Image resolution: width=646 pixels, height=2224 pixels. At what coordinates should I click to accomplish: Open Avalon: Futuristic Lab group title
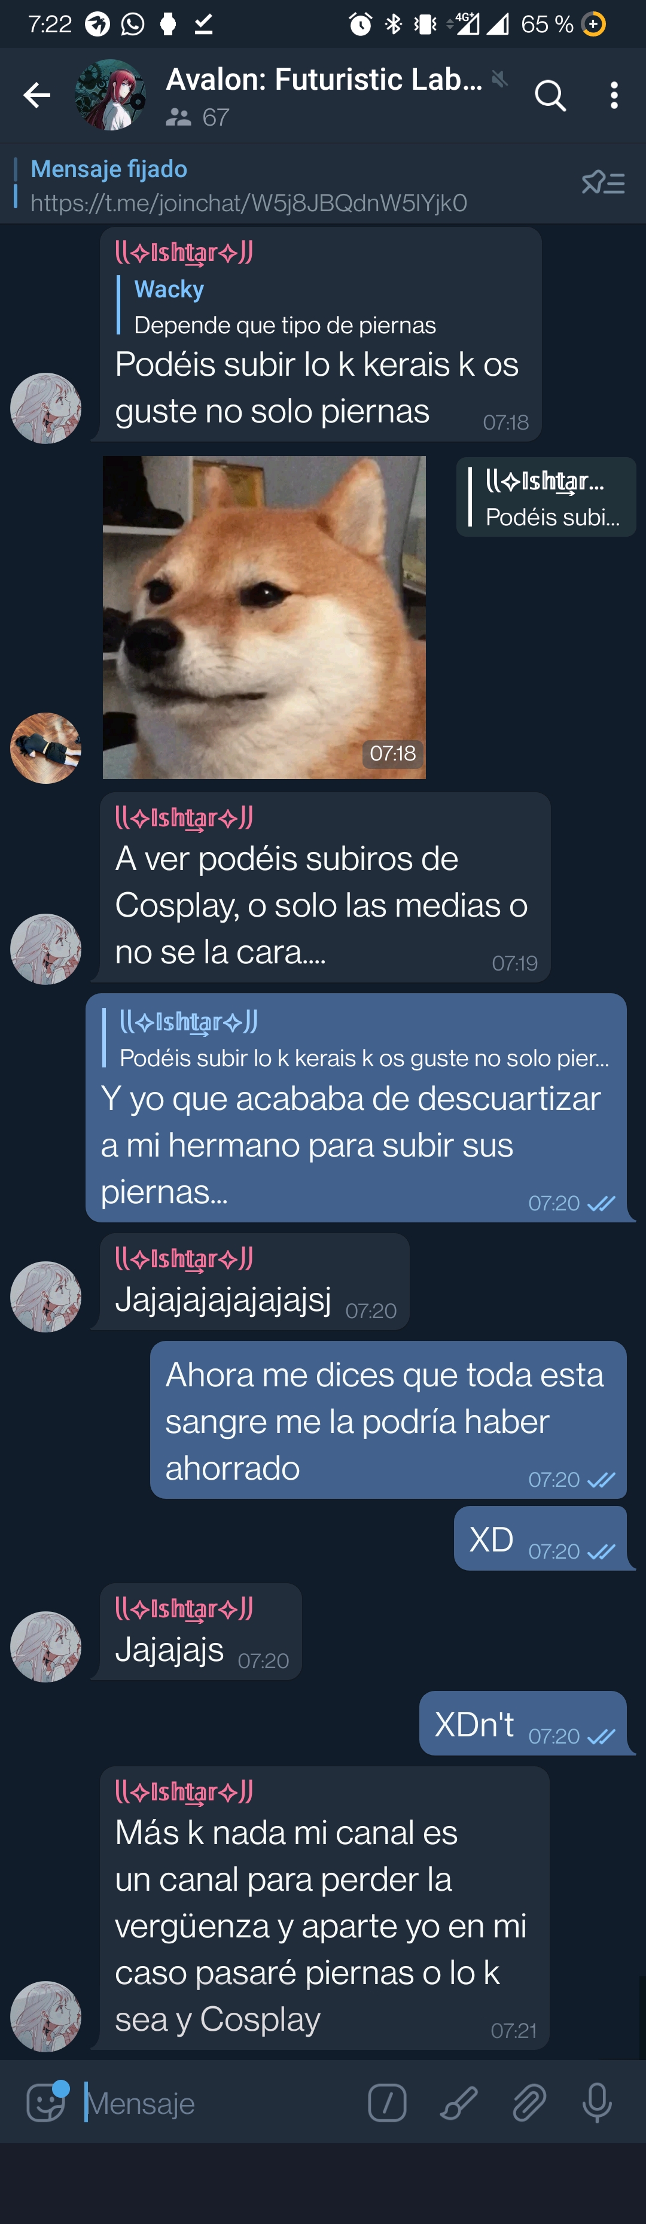point(324,80)
